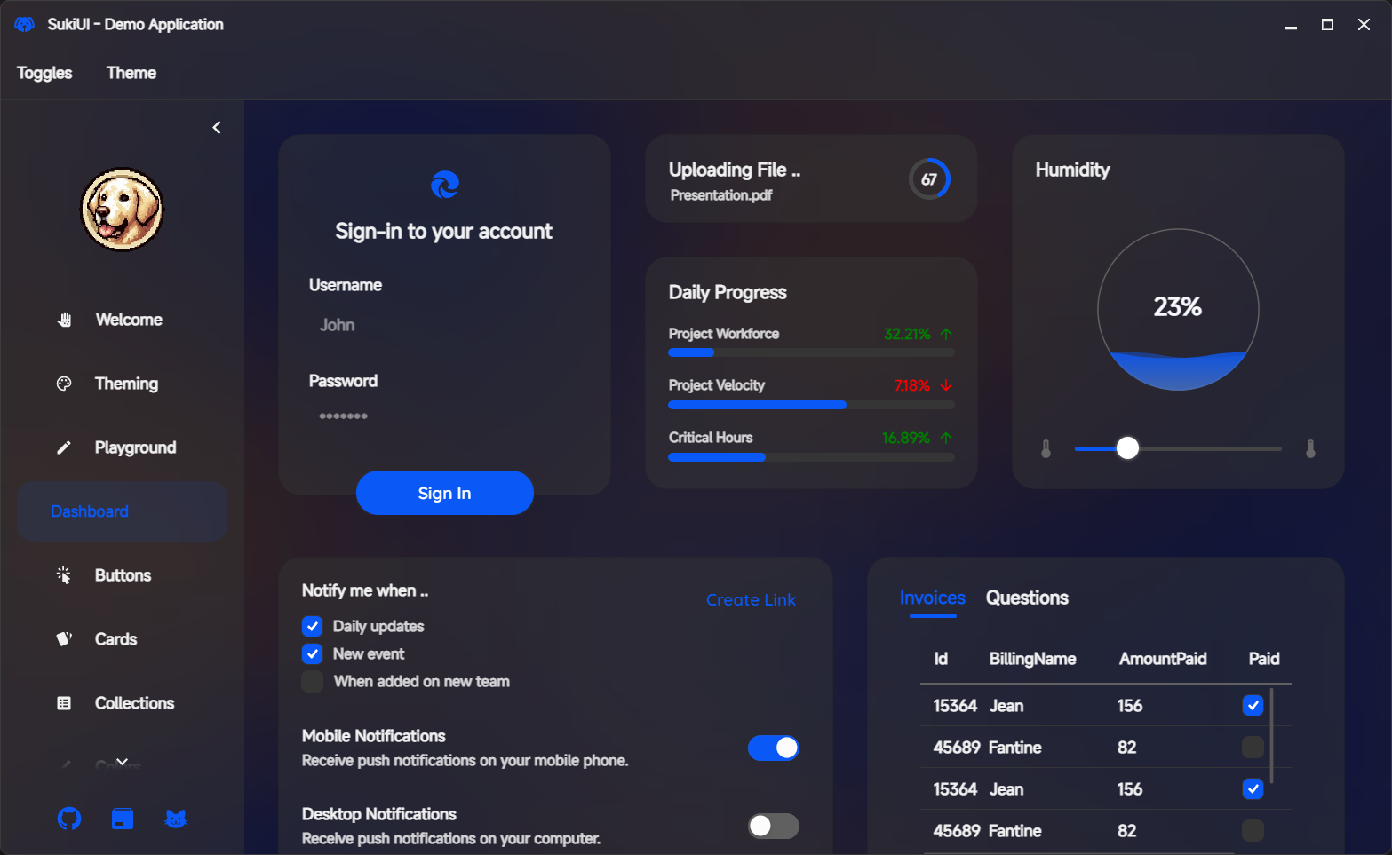The width and height of the screenshot is (1392, 855).
Task: Click the humidity slider thumb
Action: click(1127, 448)
